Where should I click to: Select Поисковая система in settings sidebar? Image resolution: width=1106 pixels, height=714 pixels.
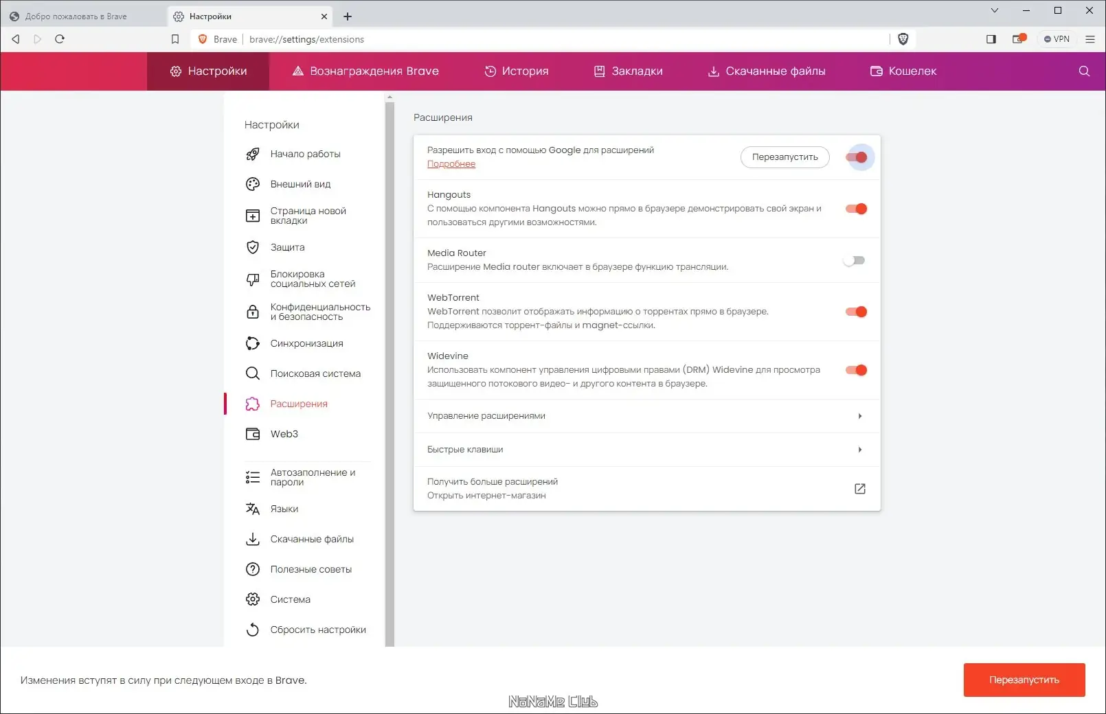click(x=316, y=373)
